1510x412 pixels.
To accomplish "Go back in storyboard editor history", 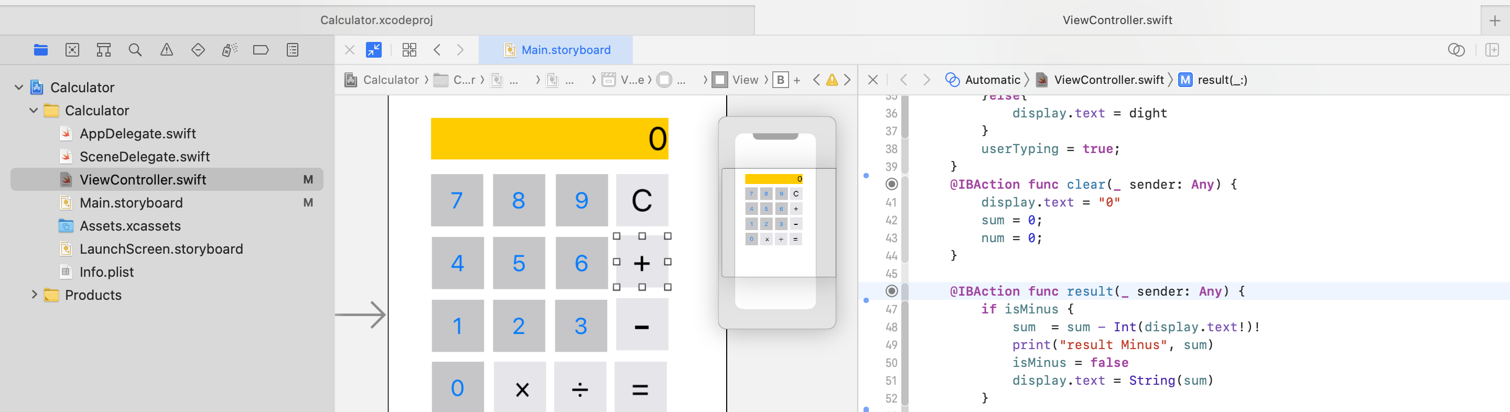I will click(437, 50).
